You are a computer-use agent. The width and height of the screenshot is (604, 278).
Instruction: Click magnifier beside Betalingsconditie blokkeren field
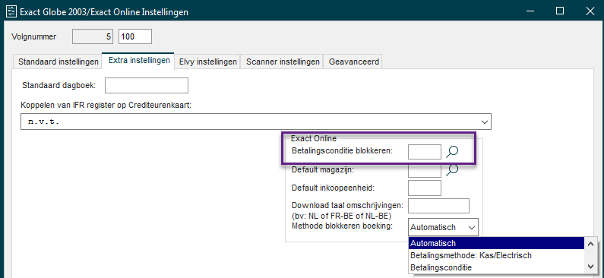(452, 152)
